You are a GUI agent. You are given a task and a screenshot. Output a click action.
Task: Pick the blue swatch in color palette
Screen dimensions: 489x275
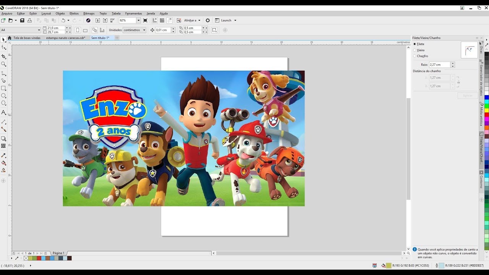tap(487, 98)
